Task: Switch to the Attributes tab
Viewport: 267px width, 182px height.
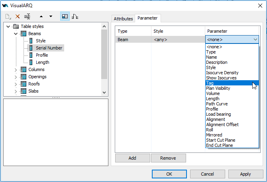Action: pos(123,19)
